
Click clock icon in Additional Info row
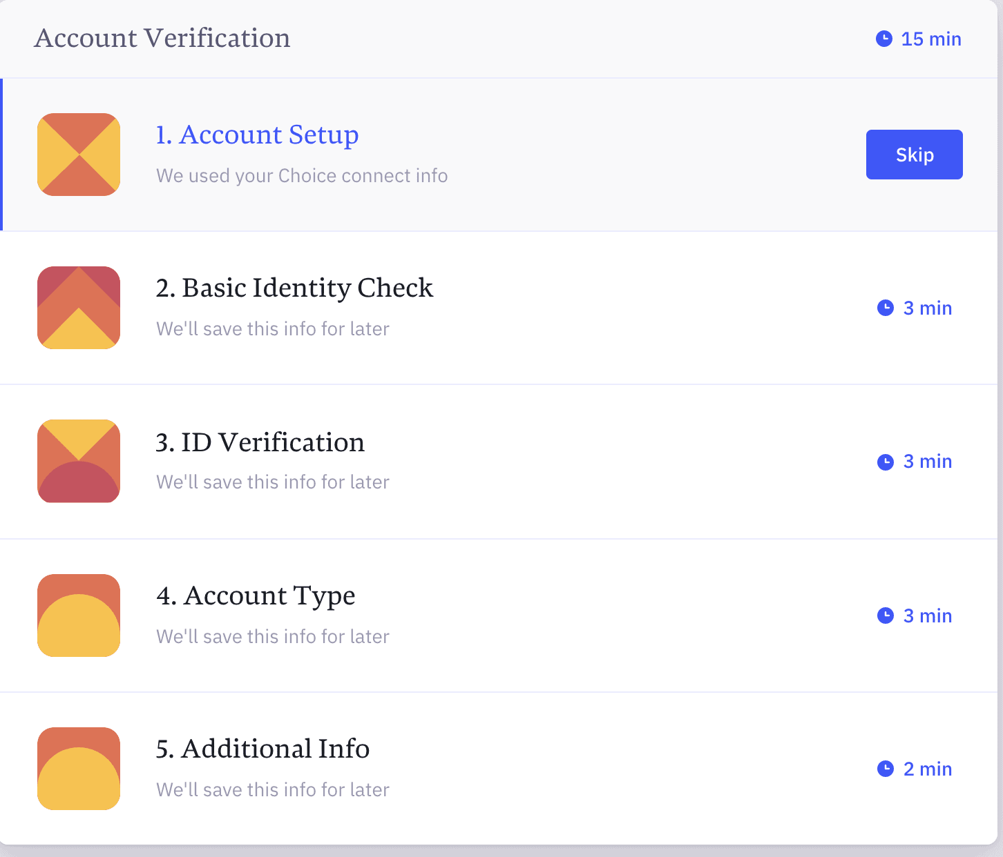(x=886, y=769)
